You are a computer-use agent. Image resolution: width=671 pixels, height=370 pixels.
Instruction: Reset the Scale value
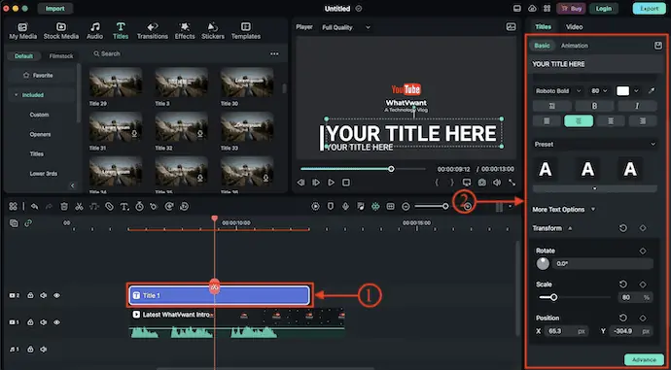(623, 285)
